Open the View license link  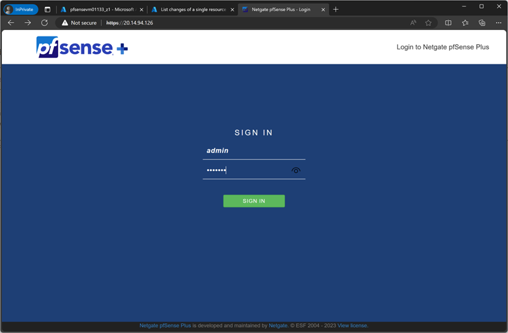(x=352, y=326)
